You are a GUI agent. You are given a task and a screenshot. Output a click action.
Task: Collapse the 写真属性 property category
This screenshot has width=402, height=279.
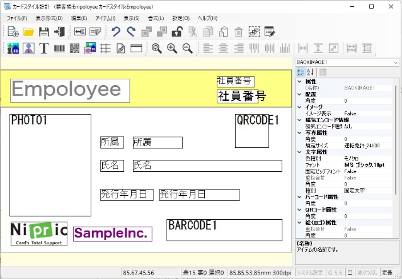point(299,133)
